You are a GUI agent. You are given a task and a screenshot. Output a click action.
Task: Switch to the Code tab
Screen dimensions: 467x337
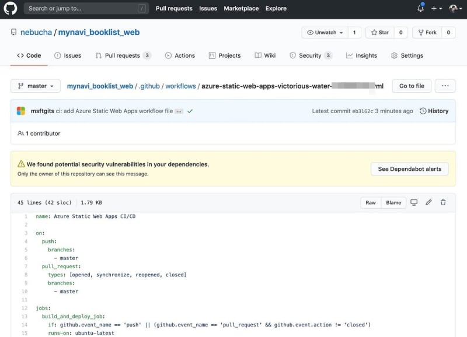[x=29, y=55]
